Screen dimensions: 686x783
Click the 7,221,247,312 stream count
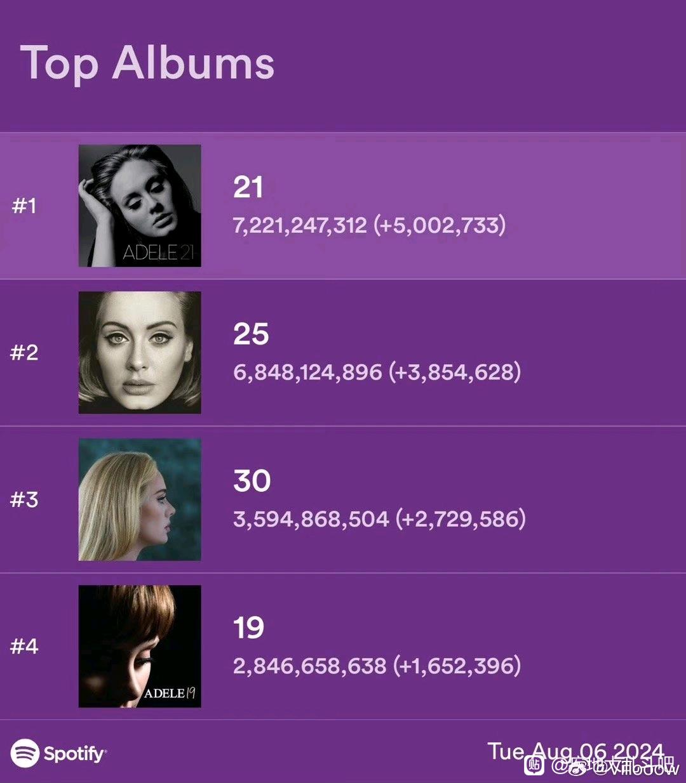point(300,225)
